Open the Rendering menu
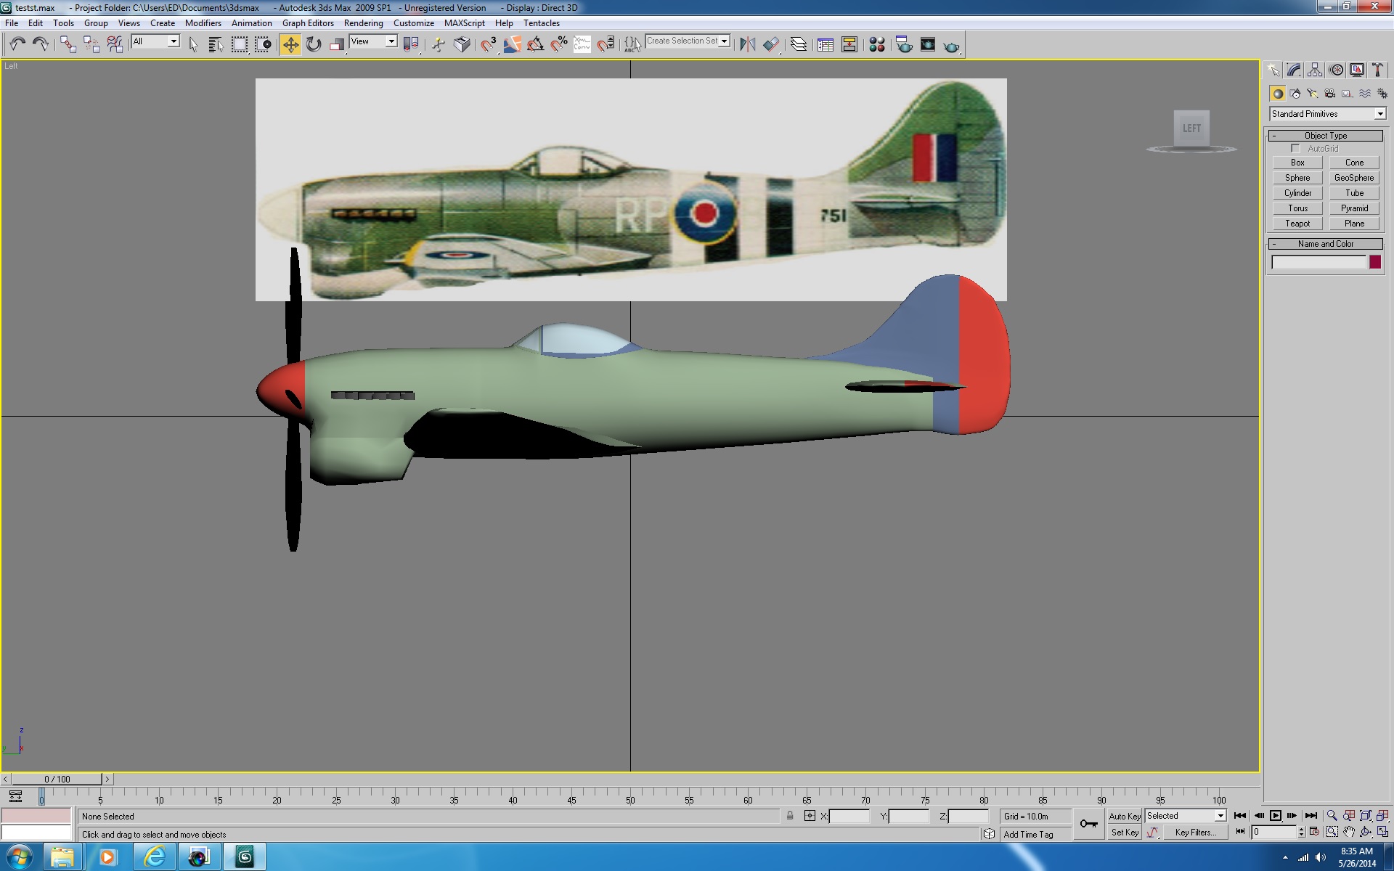 (x=363, y=23)
